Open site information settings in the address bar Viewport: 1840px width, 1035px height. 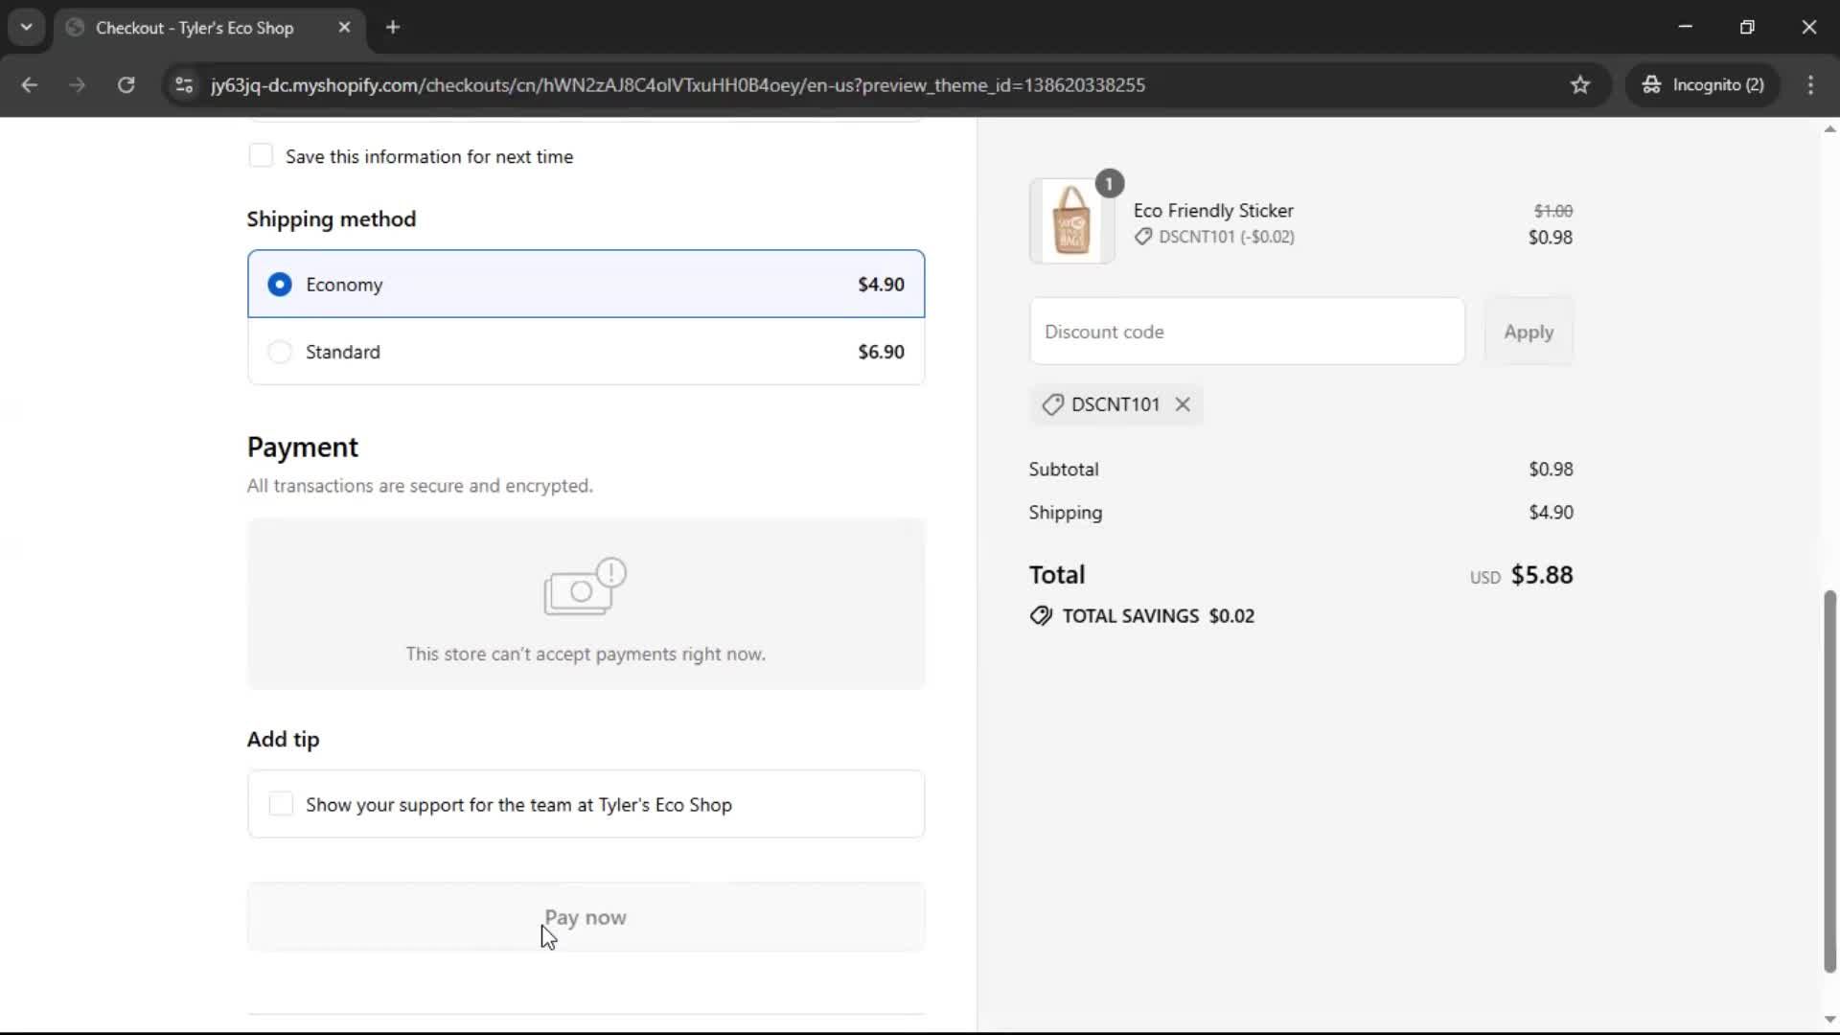coord(183,84)
